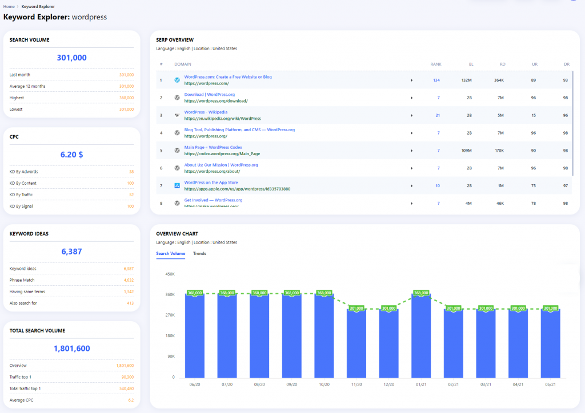The image size is (585, 413).
Task: Expand the Main Page « WordPress Codex row arrow
Action: pyautogui.click(x=412, y=151)
